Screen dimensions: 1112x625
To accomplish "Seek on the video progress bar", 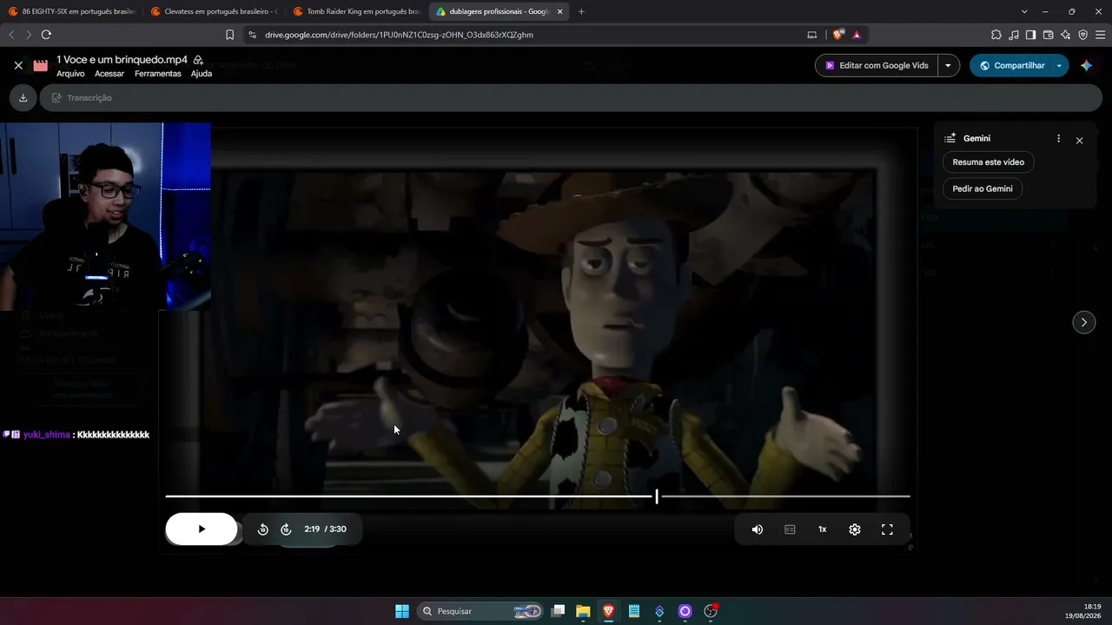I will click(538, 497).
